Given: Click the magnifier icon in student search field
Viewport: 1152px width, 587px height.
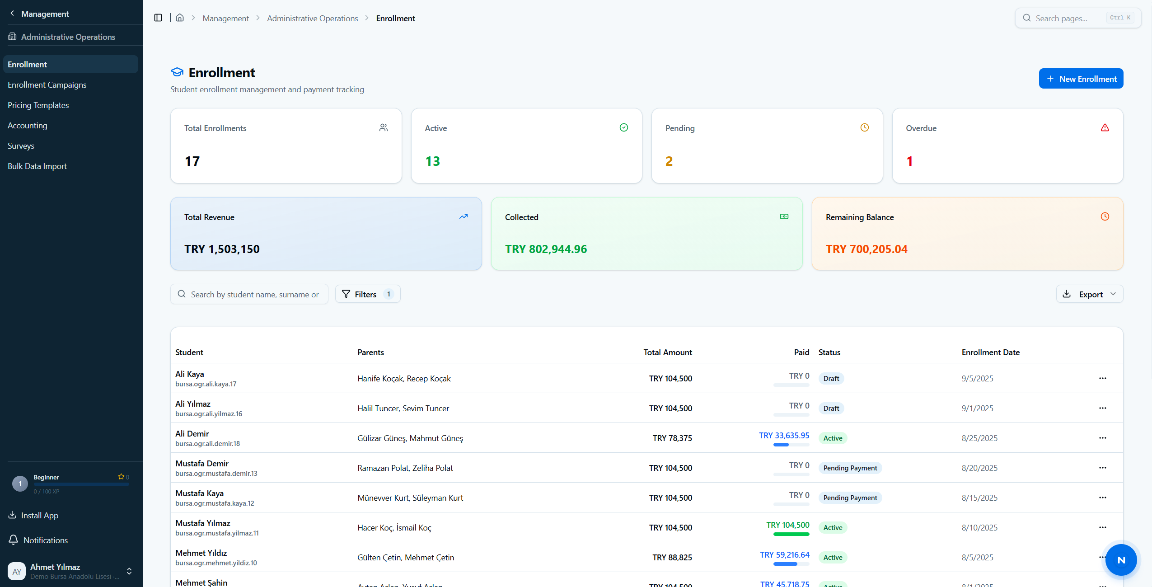Looking at the screenshot, I should pyautogui.click(x=182, y=294).
